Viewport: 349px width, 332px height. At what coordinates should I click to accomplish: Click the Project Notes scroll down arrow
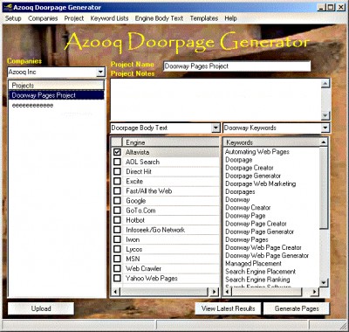tap(325, 115)
